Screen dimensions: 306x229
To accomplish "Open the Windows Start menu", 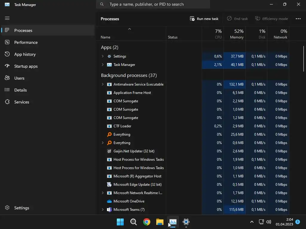I will coord(120,222).
